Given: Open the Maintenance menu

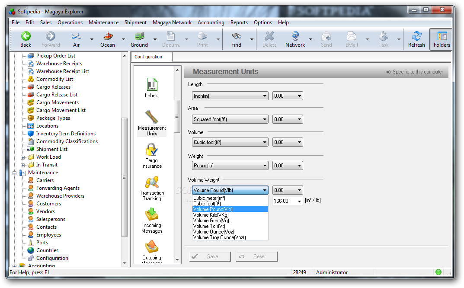Looking at the screenshot, I should click(x=104, y=22).
